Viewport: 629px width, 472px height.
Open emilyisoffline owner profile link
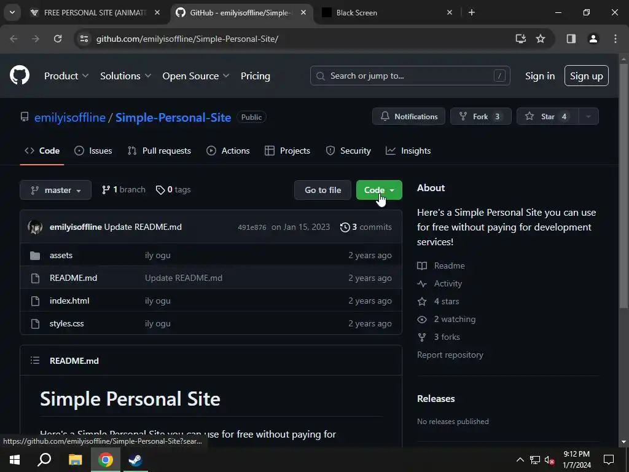70,117
